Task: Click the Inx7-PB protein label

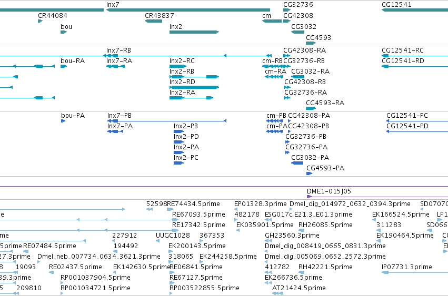Action: point(120,116)
